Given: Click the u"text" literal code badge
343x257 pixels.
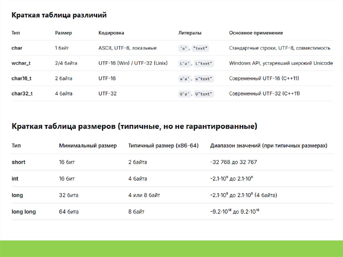Looking at the screenshot, I should (204, 79).
